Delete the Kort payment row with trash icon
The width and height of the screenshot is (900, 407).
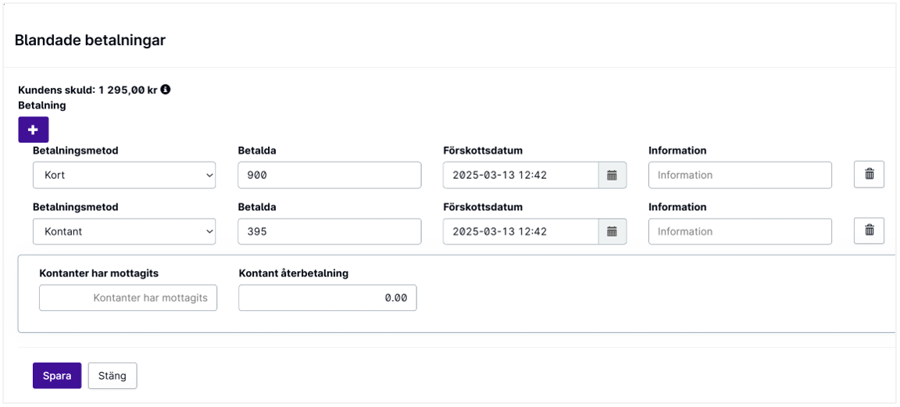point(869,174)
